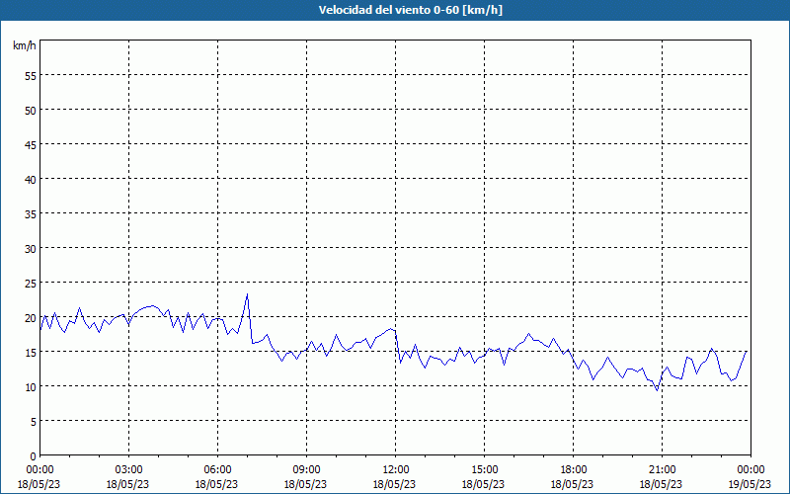Click the '18/05/23' date beneath 06:00
This screenshot has width=790, height=494.
pyautogui.click(x=216, y=484)
